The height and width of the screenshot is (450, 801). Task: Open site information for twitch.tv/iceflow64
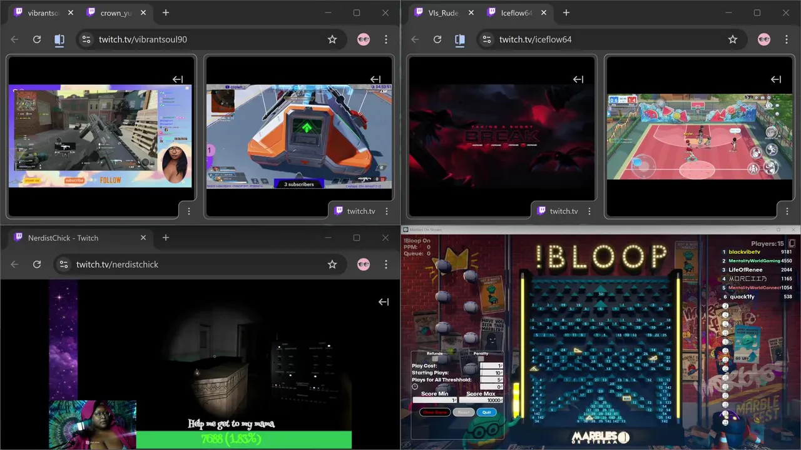coord(487,39)
